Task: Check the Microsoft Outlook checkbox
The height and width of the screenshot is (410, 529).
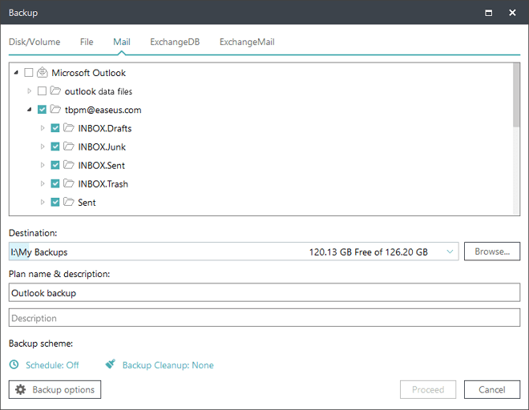Action: [x=29, y=73]
